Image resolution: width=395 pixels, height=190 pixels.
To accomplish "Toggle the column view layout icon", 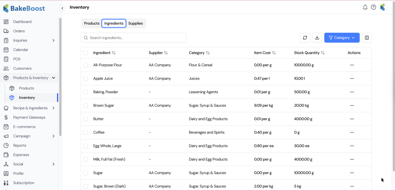I will pyautogui.click(x=367, y=38).
